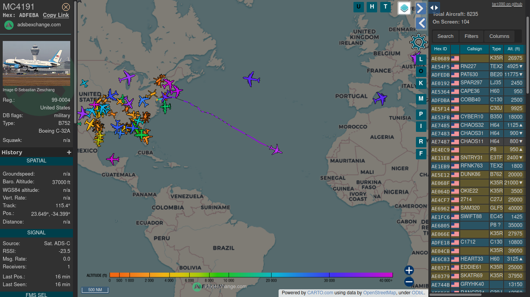Click US flag icon for SWIFT88 row
530x297 pixels.
455,217
